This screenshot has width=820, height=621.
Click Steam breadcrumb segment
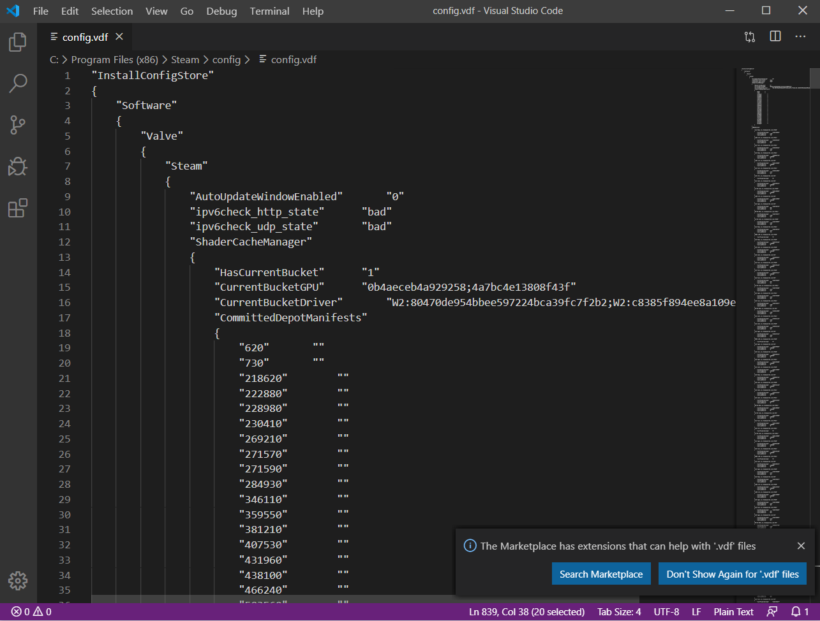[x=185, y=59]
